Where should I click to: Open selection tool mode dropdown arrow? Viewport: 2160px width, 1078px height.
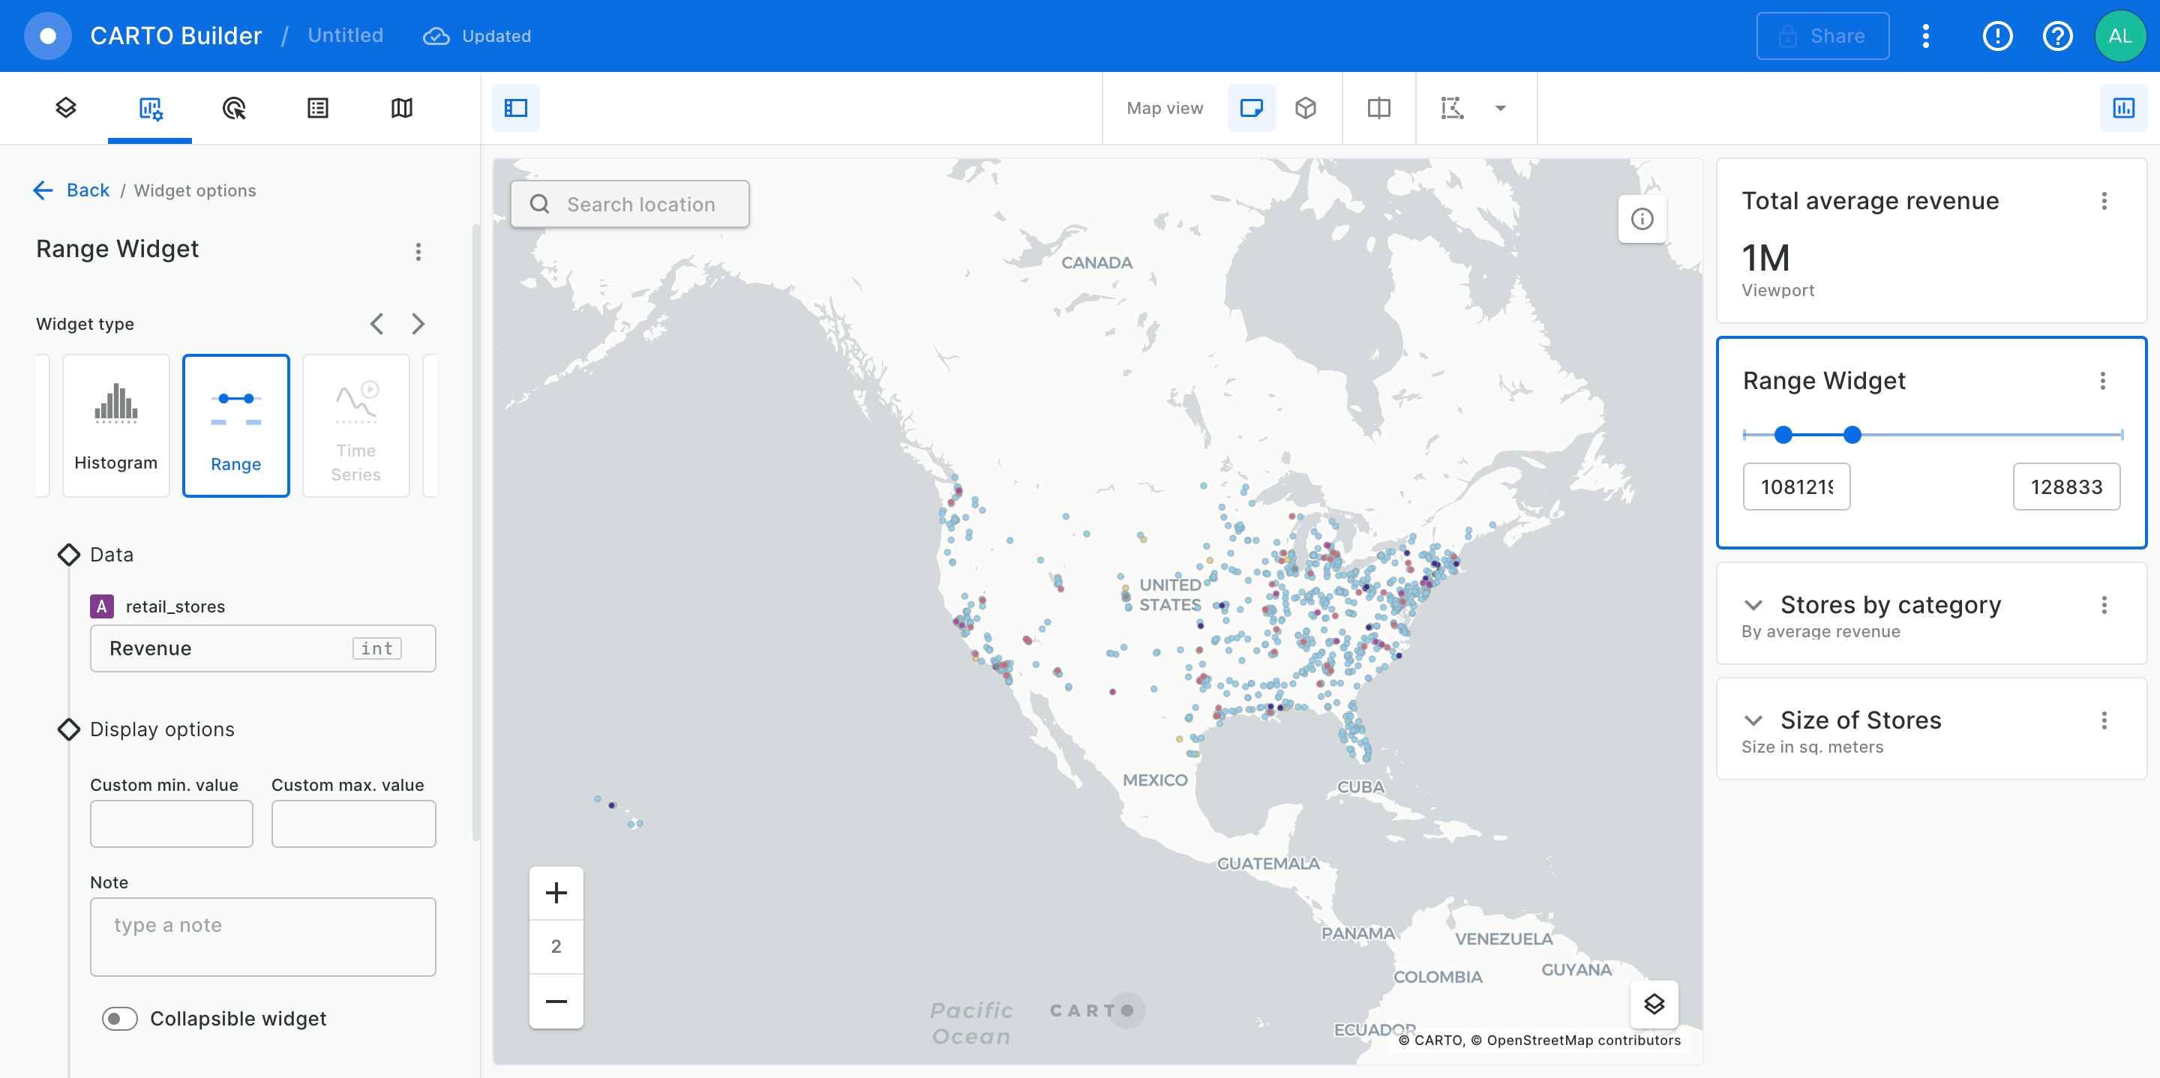coord(1501,107)
